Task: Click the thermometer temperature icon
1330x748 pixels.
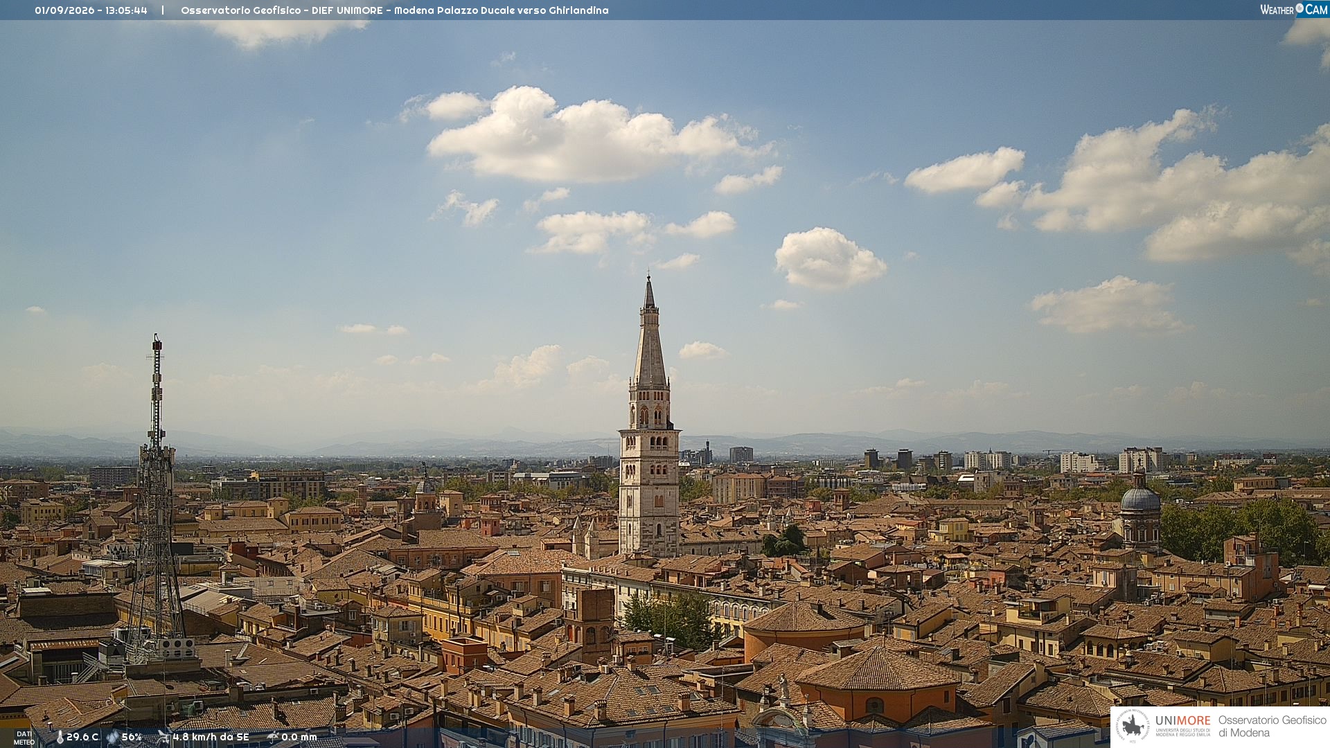Action: pos(60,738)
